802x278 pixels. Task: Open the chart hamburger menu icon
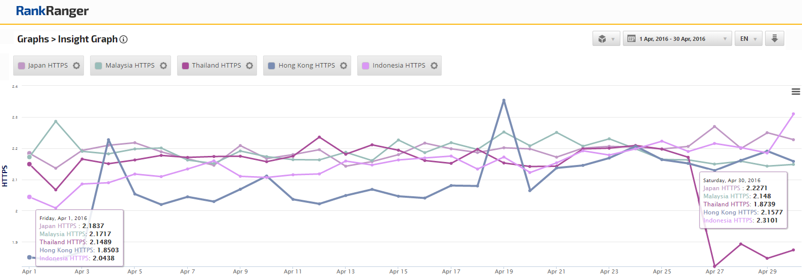(795, 92)
